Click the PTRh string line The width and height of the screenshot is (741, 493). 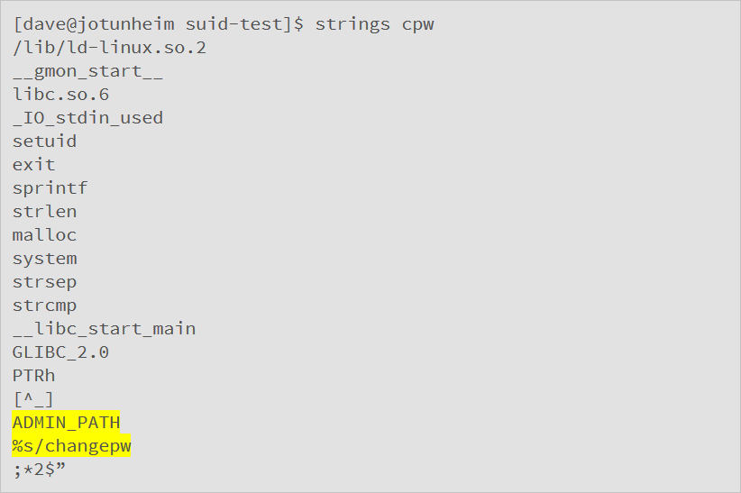point(33,376)
